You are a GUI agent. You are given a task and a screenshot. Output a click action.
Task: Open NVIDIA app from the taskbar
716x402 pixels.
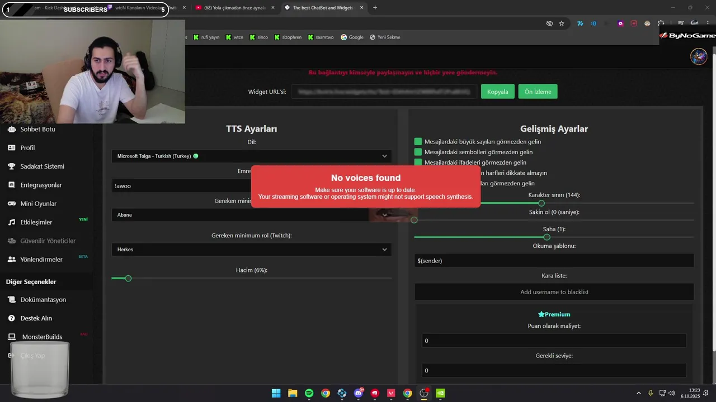440,393
